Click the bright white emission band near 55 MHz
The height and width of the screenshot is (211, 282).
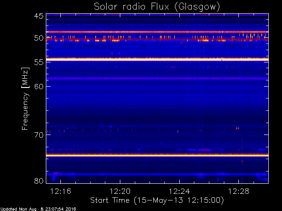(x=157, y=59)
